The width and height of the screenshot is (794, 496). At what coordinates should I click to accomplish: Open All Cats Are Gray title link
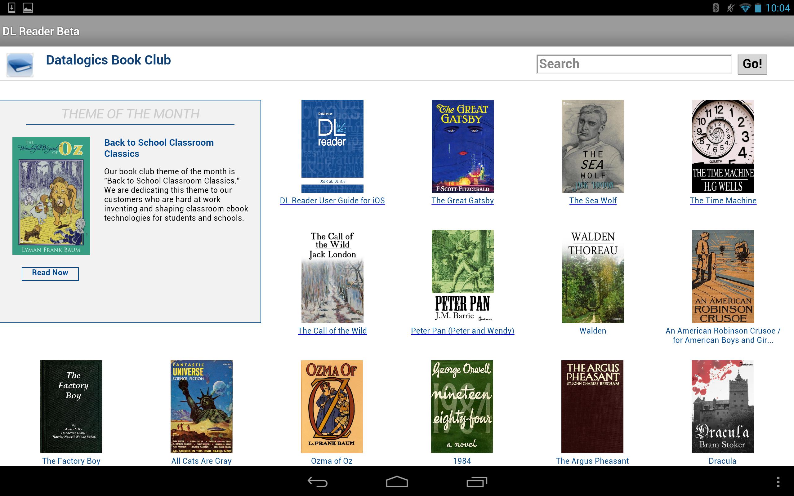tap(202, 461)
